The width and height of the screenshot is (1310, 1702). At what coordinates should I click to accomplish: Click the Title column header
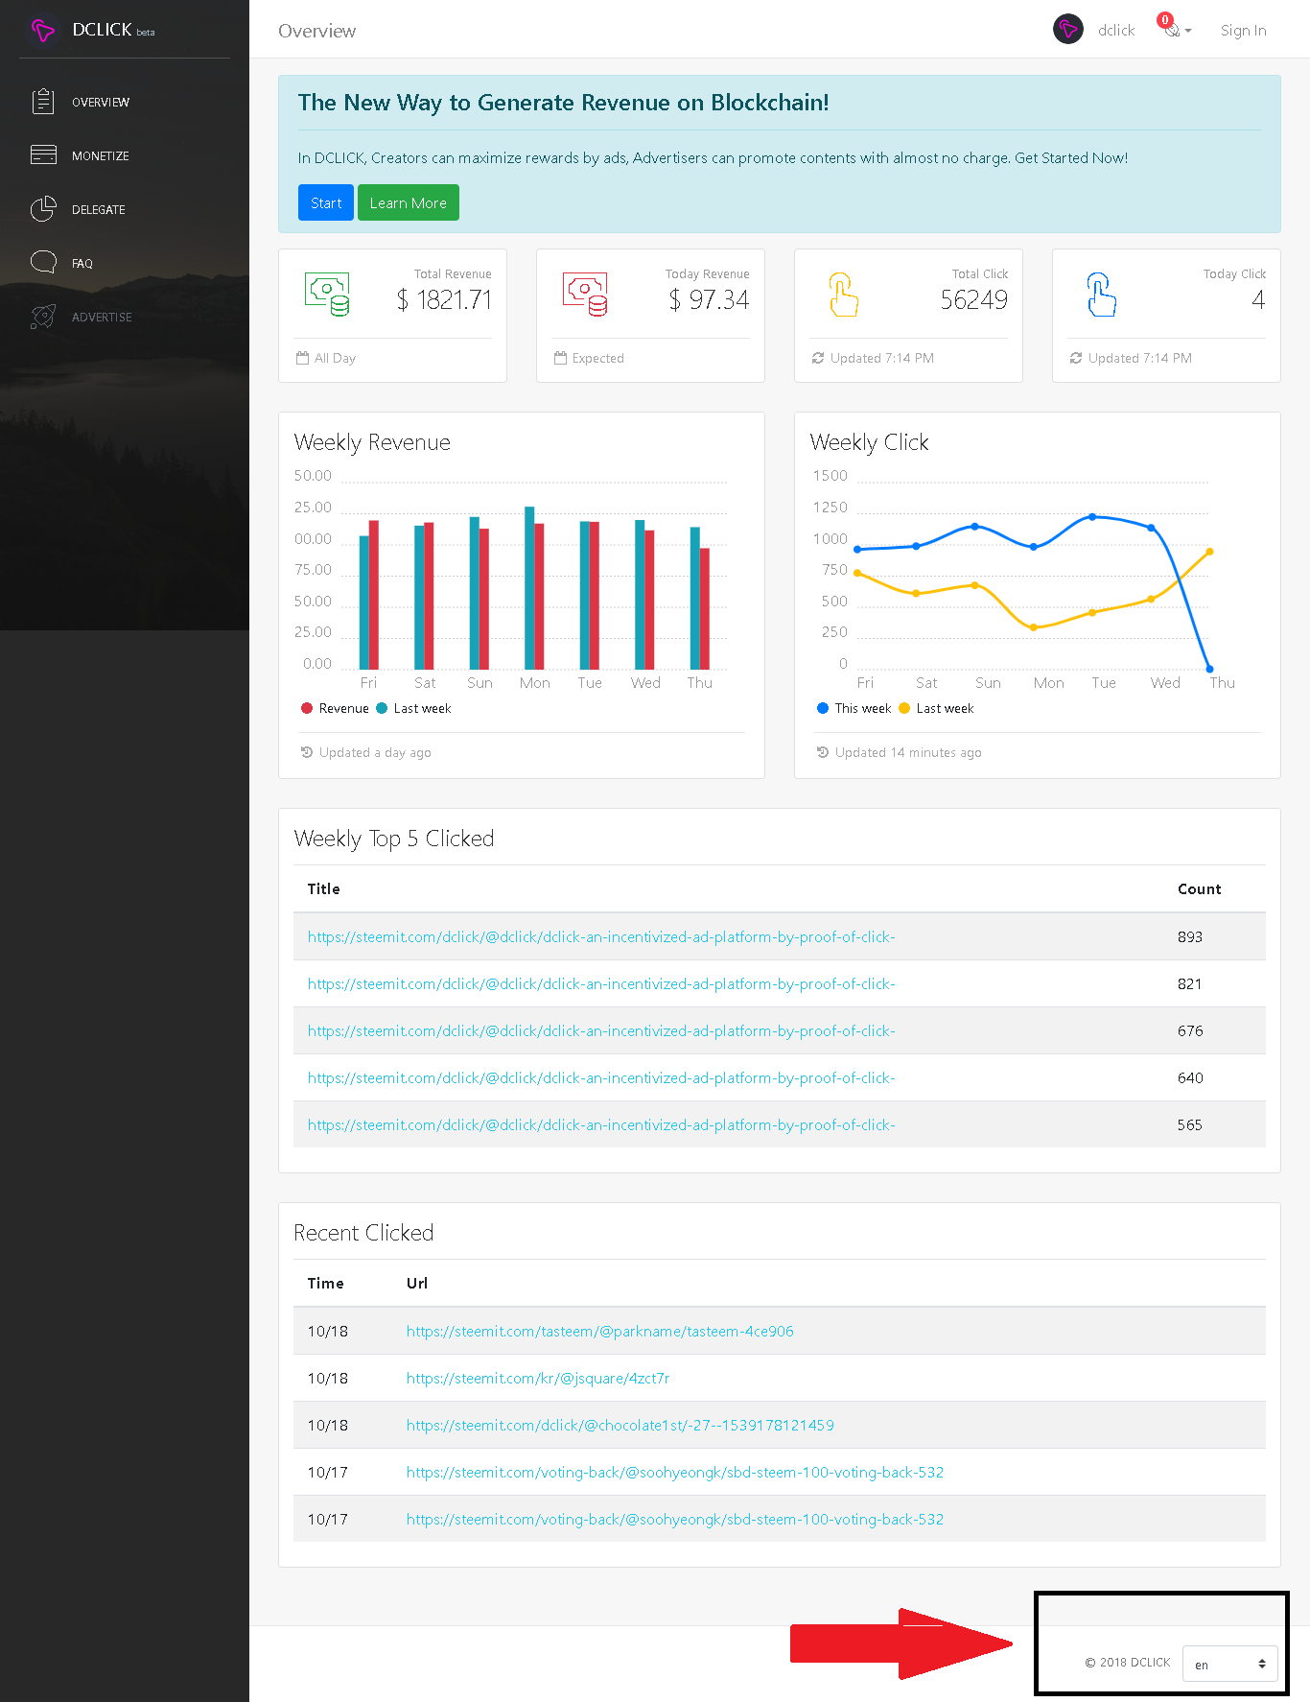323,888
